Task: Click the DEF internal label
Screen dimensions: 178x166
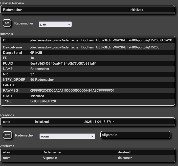Action: [x=6, y=40]
